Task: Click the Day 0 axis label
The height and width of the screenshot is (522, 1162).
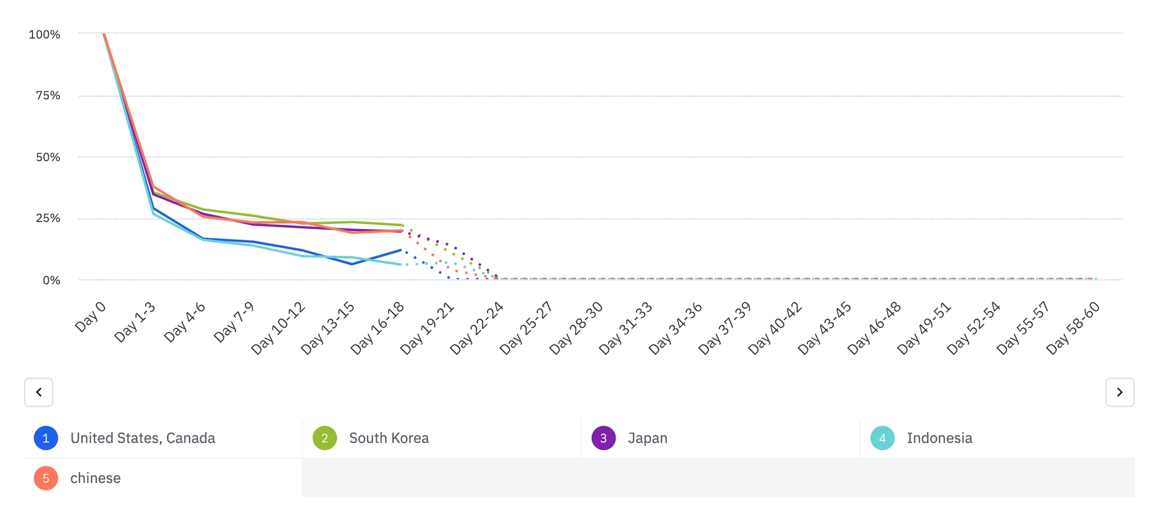Action: [91, 317]
